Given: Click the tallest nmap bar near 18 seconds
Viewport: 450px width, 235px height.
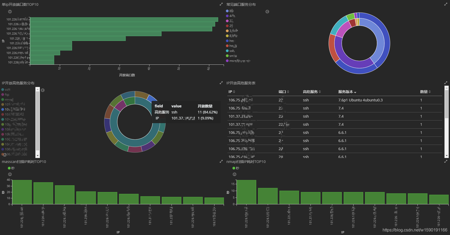Looking at the screenshot, I should tap(247, 192).
